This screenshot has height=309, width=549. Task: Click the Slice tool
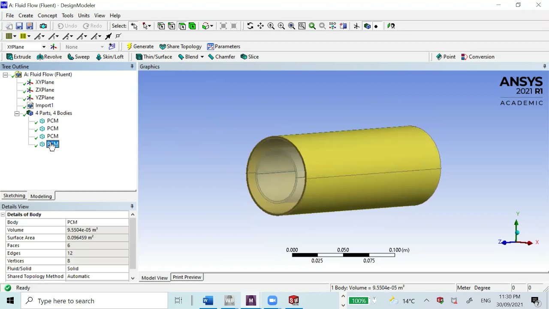pos(249,57)
